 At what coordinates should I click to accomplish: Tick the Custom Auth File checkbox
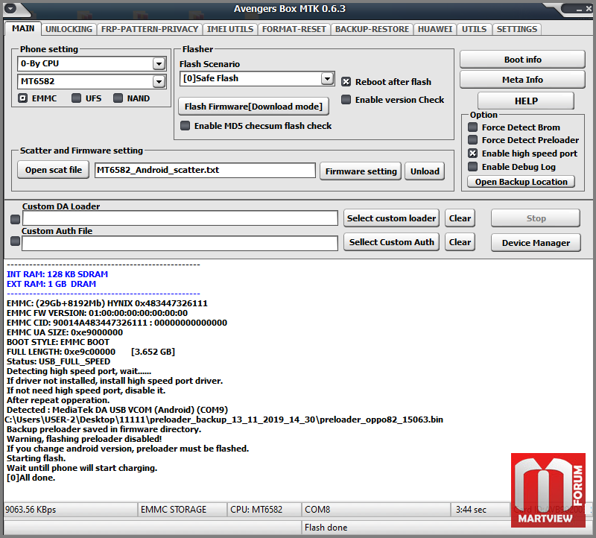pos(15,241)
